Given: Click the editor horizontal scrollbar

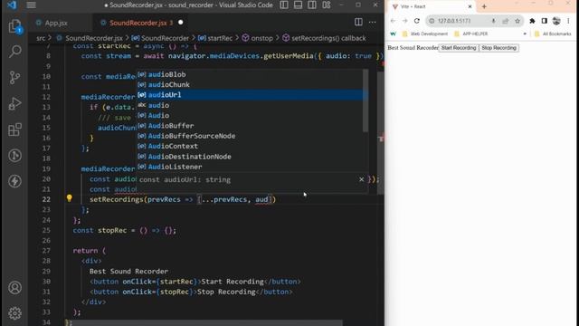Looking at the screenshot, I should click(207, 323).
